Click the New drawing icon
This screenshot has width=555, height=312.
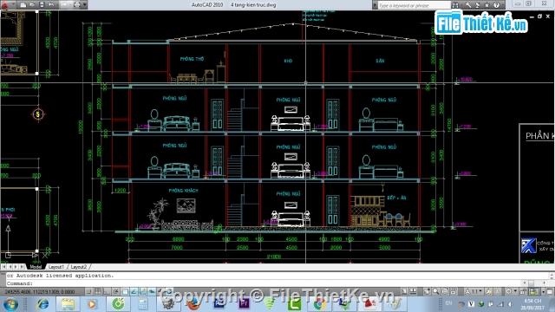click(23, 5)
